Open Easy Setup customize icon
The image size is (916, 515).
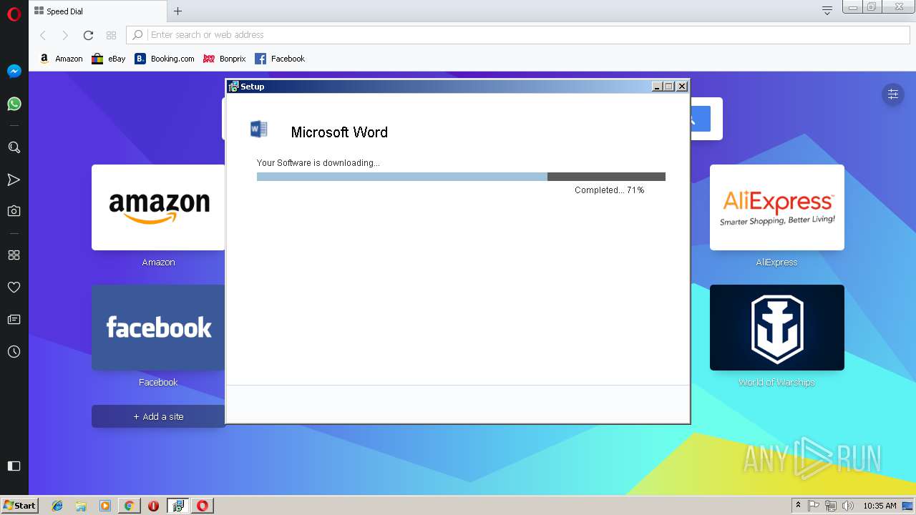[x=893, y=94]
